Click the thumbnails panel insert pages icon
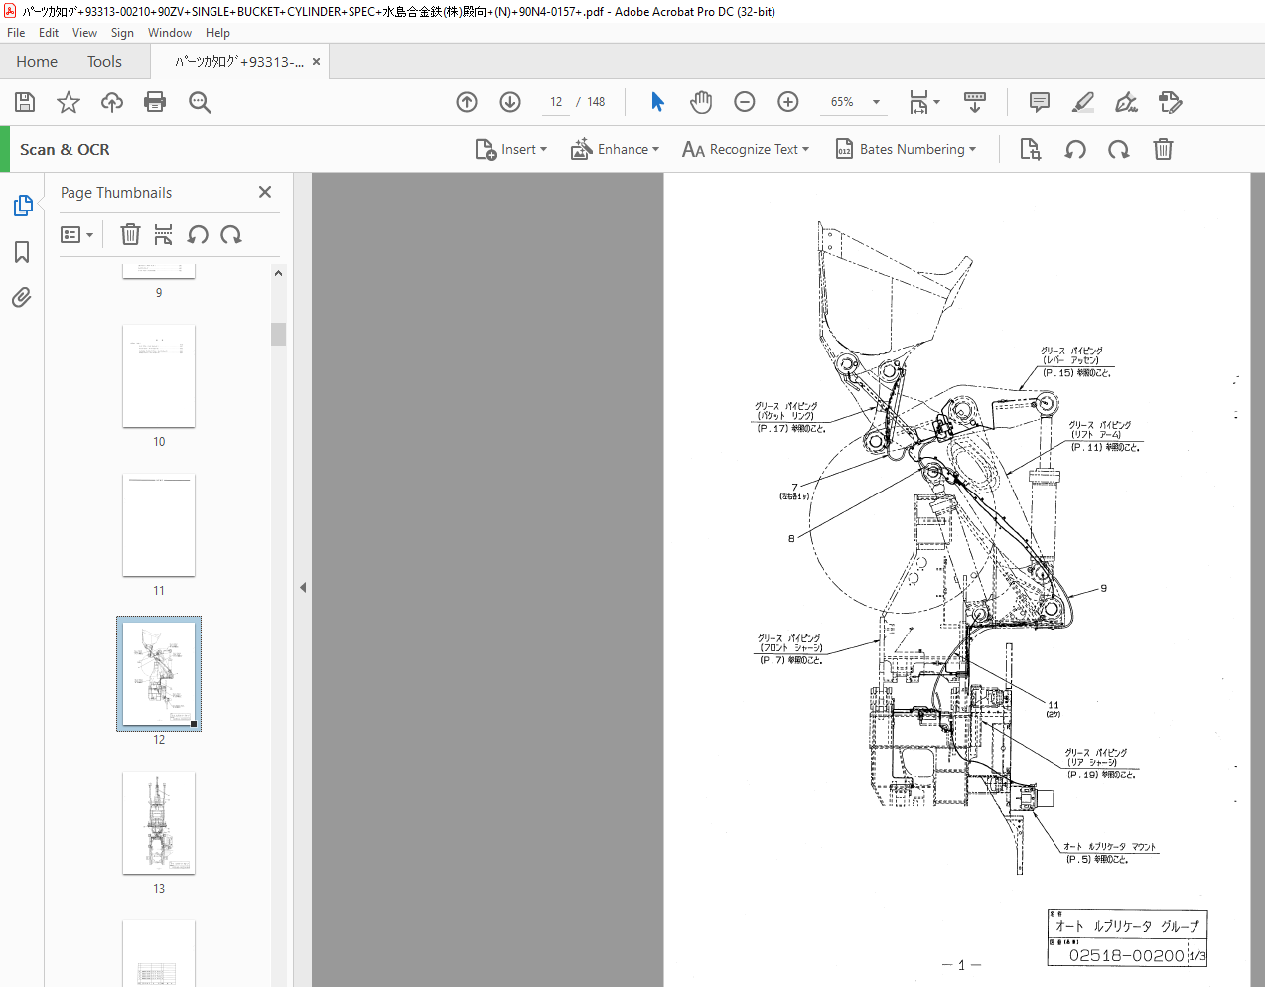 click(164, 234)
